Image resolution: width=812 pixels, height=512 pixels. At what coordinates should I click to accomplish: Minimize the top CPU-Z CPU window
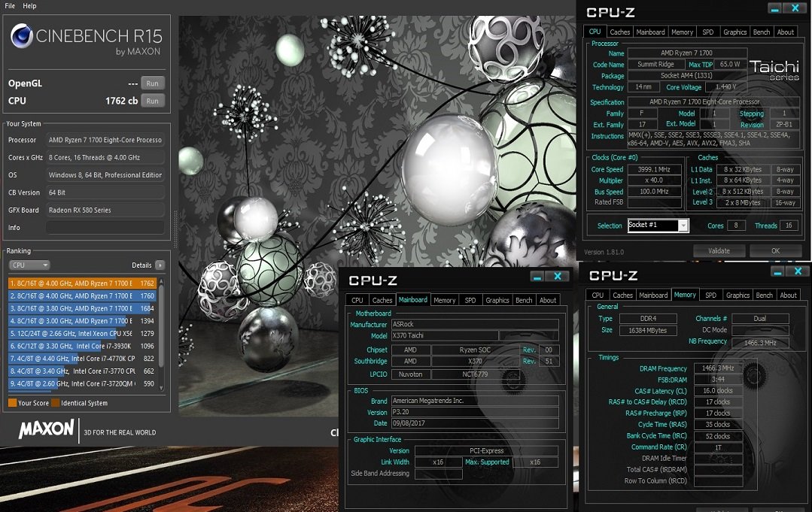[774, 9]
